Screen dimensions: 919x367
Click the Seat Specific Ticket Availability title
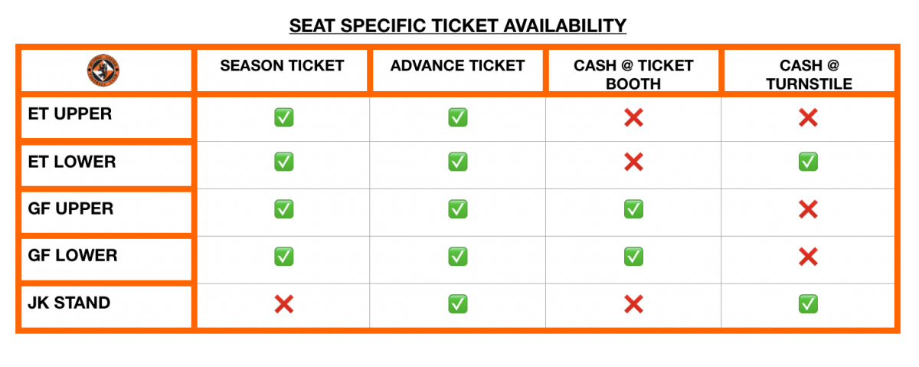[x=458, y=26]
